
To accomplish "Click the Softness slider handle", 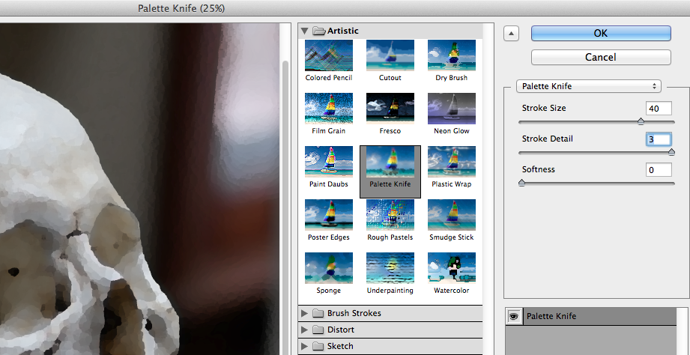I will coord(522,183).
